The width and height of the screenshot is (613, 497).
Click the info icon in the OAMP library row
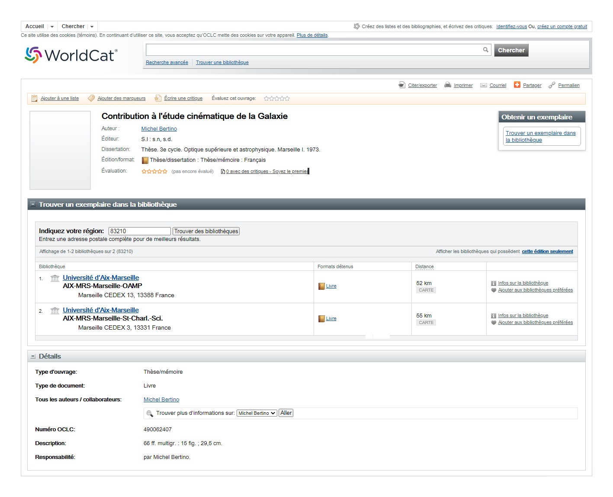click(x=494, y=283)
